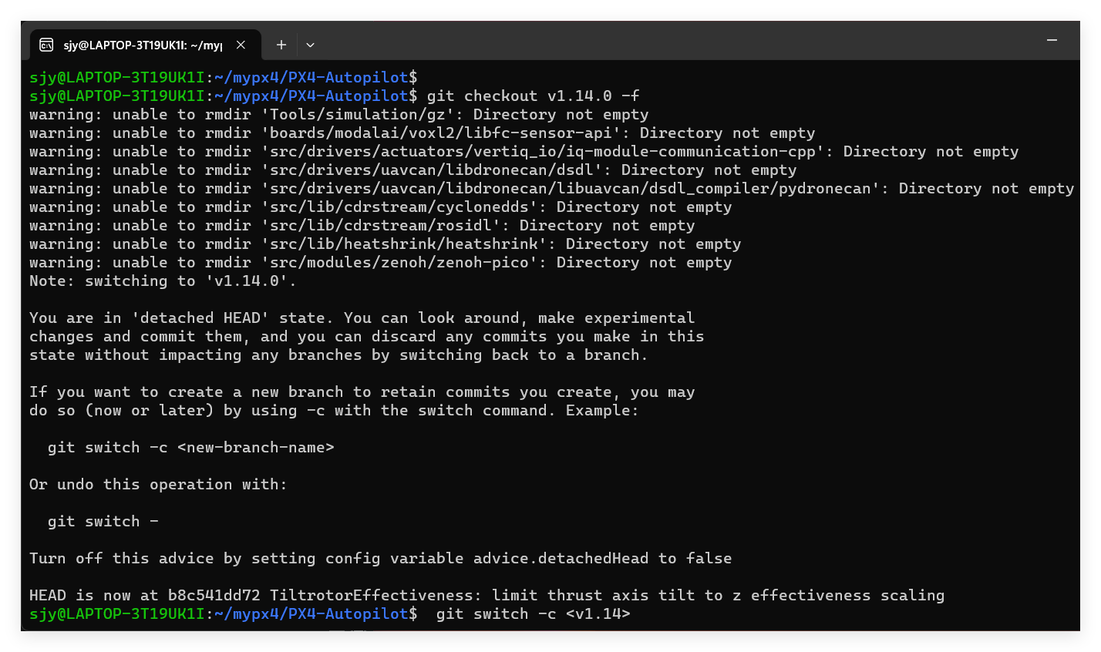Screen dimensions: 1101x652
Task: Click the first empty prompt's ~/mypx4/PX4-Autopilot path
Action: pos(311,78)
